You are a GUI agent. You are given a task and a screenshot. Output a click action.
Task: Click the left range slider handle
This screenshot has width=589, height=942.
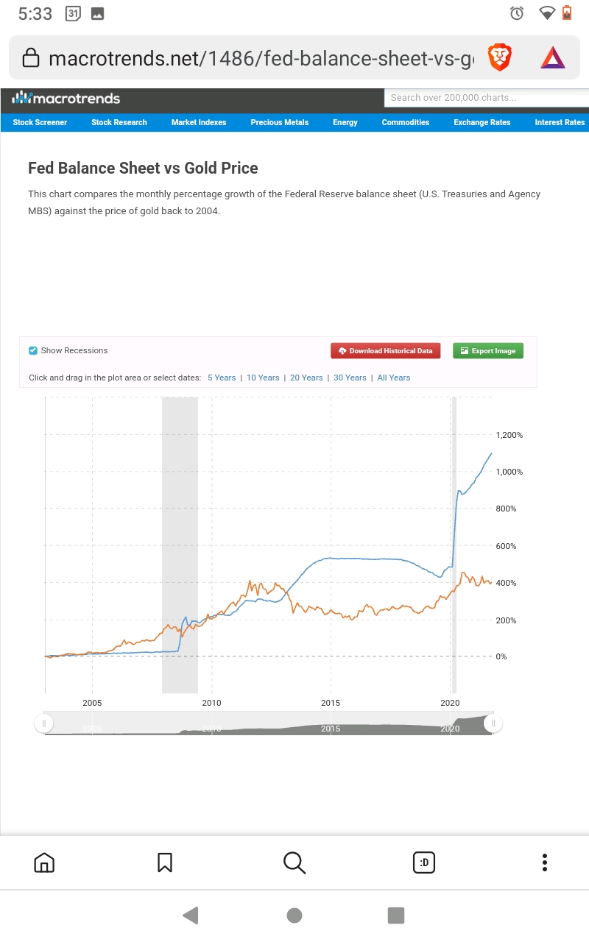click(43, 723)
